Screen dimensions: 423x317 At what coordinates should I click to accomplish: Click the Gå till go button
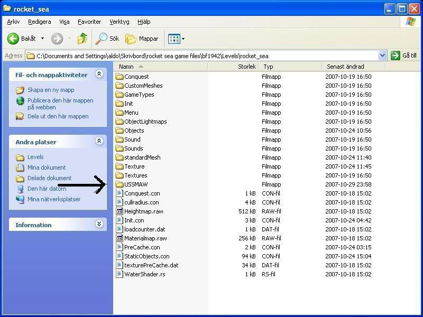[x=403, y=55]
